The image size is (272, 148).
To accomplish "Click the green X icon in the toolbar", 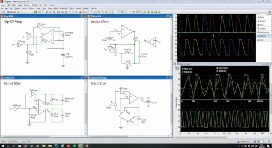I will tap(152, 12).
